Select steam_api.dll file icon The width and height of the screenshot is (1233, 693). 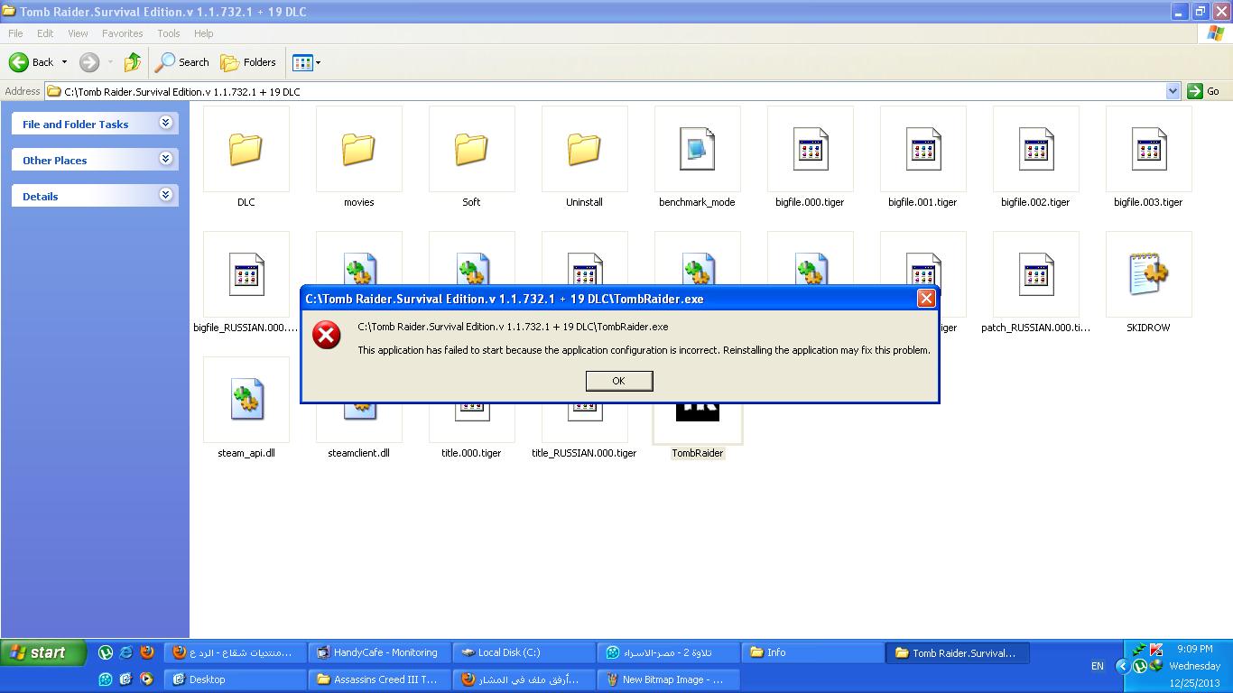point(246,400)
